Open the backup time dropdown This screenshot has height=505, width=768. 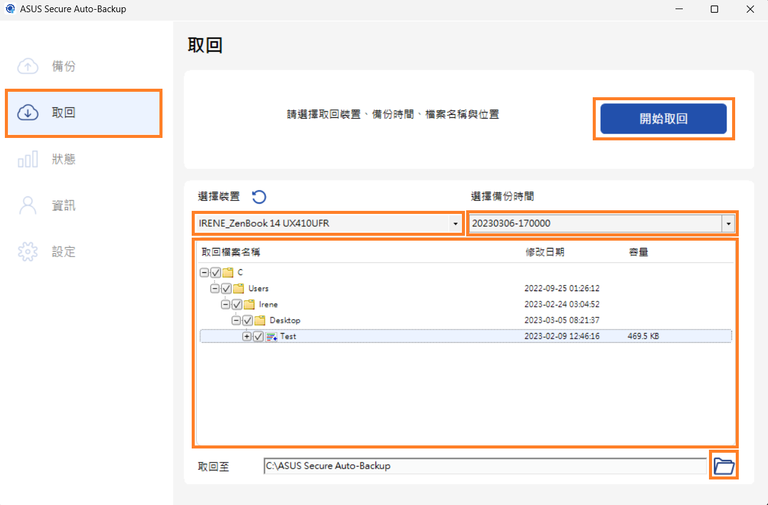728,224
